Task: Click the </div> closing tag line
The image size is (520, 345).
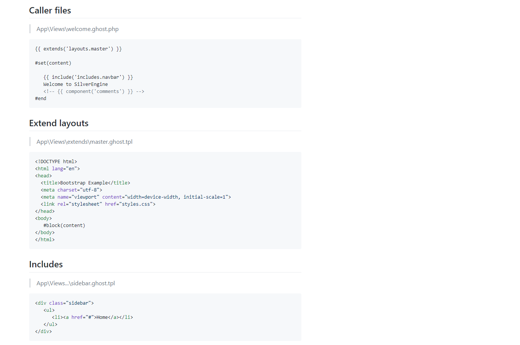Action: coord(43,332)
